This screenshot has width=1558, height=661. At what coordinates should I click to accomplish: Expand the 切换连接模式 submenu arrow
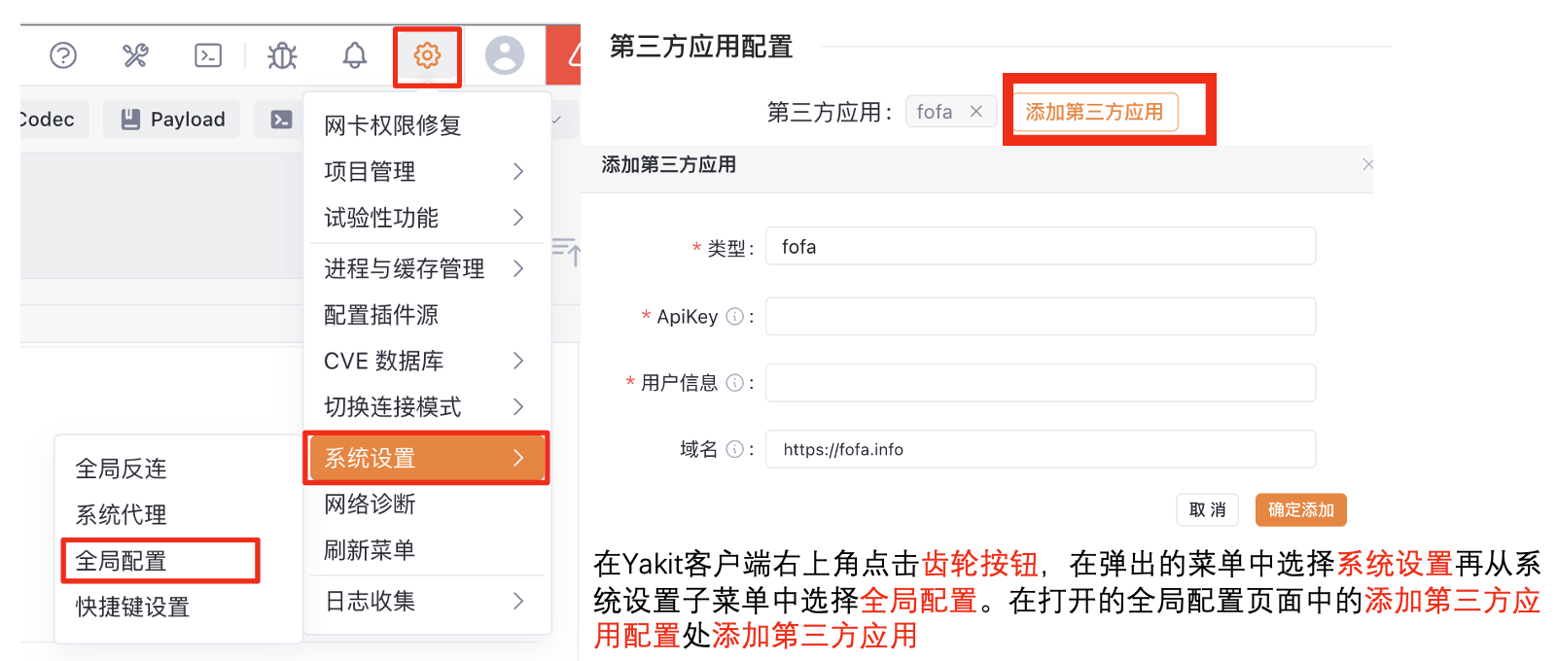518,406
